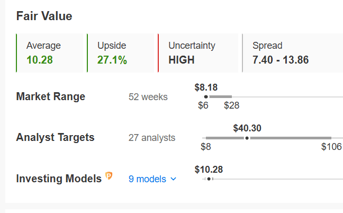Click the Investing Models value dot marker

[209, 179]
